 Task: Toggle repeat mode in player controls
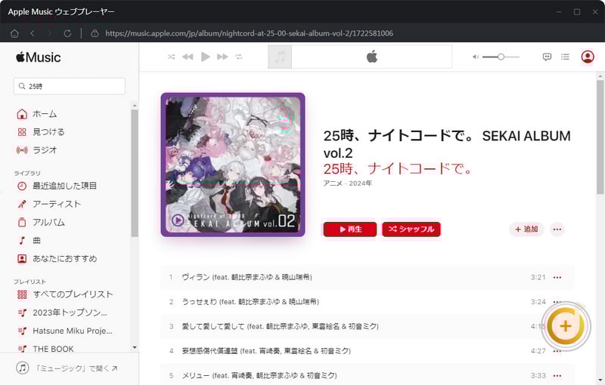[x=239, y=57]
